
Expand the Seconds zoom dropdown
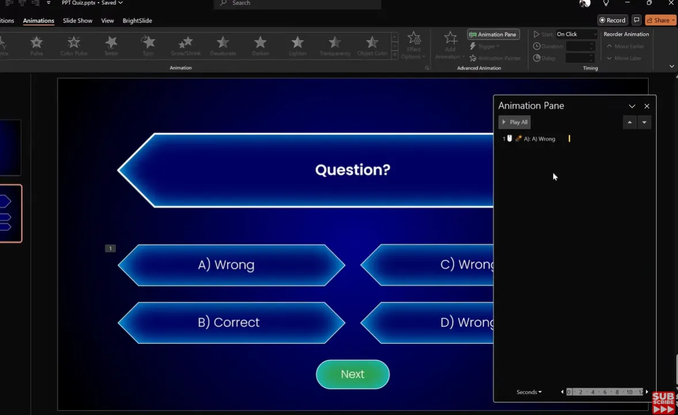tap(529, 392)
